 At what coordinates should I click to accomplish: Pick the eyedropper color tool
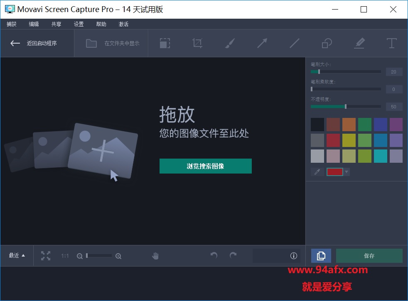point(317,172)
